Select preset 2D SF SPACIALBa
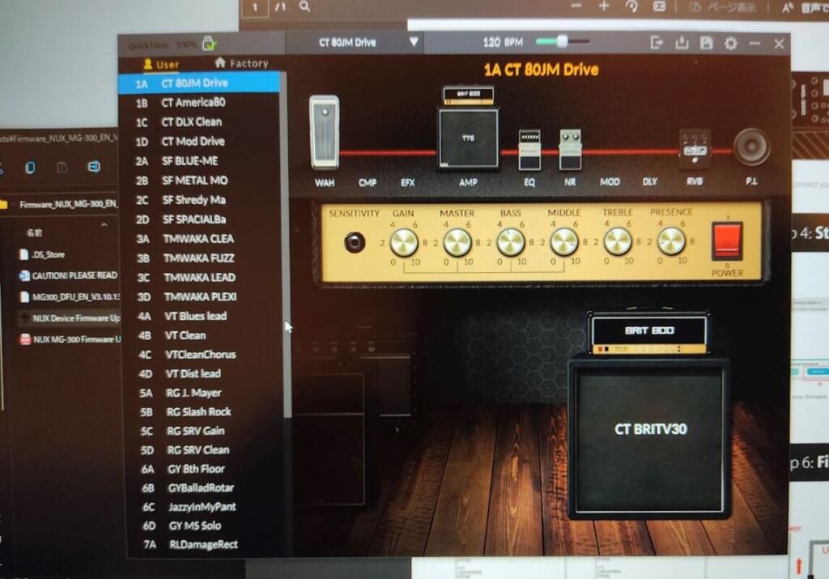 pos(201,219)
